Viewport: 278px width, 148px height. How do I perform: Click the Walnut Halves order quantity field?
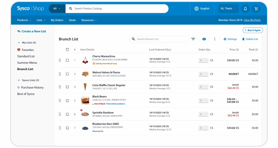click(203, 74)
